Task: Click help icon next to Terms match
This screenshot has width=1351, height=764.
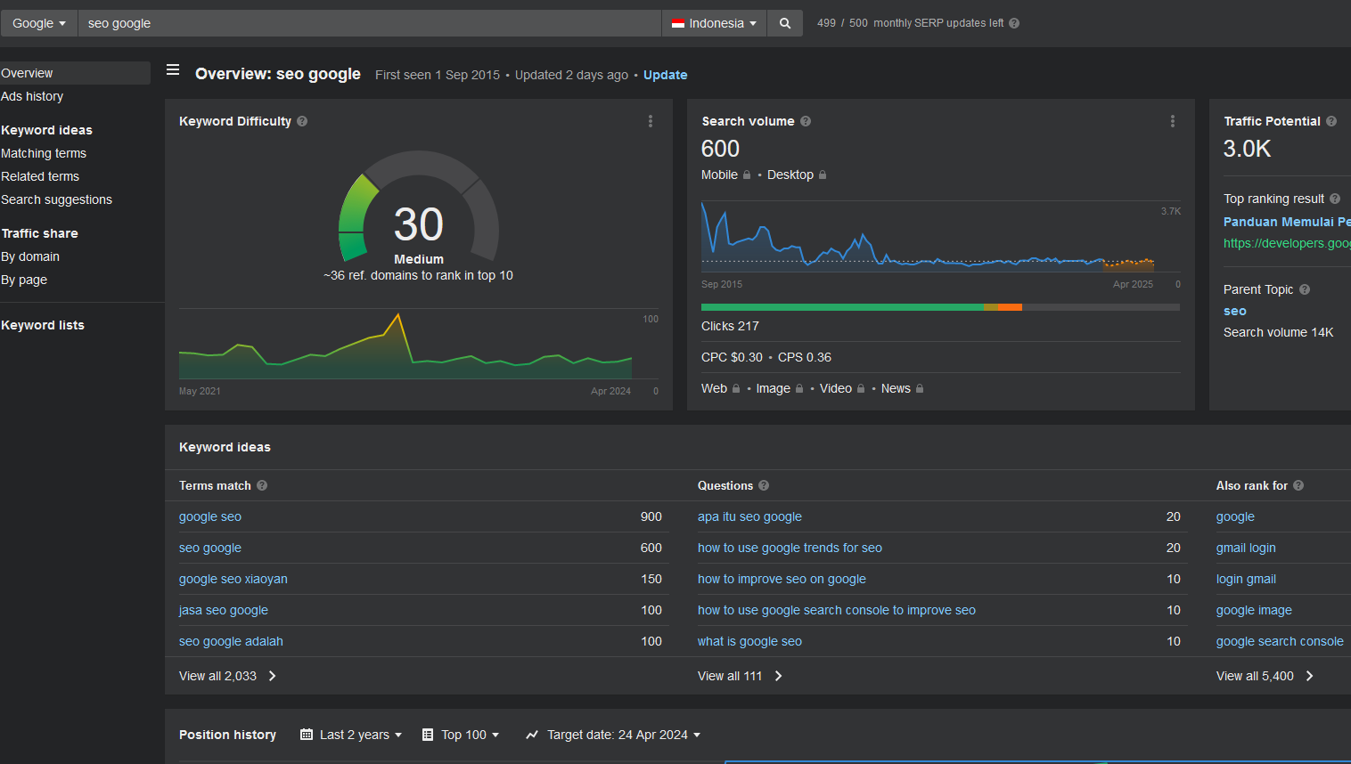Action: coord(262,485)
